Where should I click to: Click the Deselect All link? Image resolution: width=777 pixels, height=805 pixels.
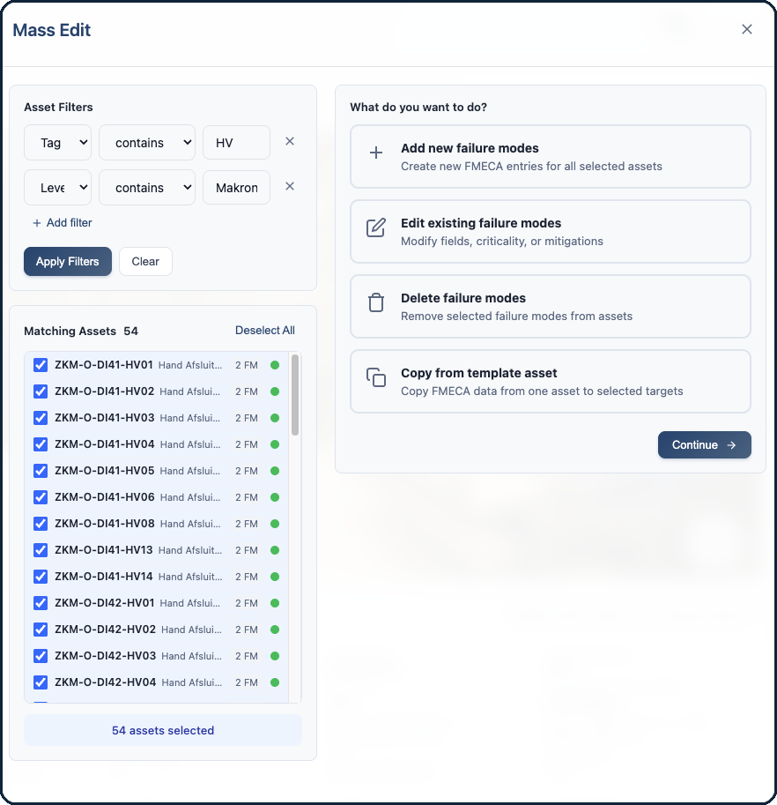point(264,330)
